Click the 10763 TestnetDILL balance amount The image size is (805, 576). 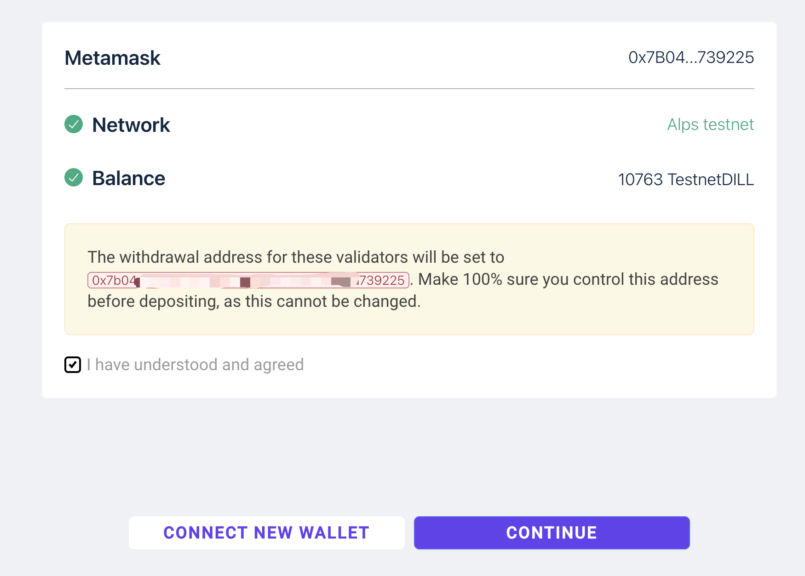point(685,180)
